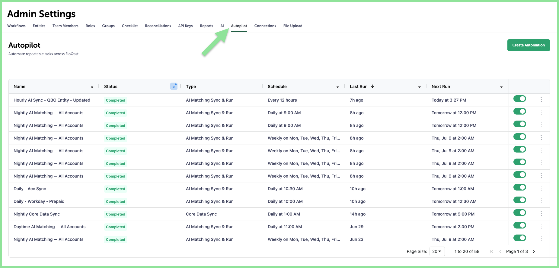Viewport: 559px width, 268px height.
Task: Open the three-dot menu for Nightly Core Data Sync
Action: tap(541, 213)
